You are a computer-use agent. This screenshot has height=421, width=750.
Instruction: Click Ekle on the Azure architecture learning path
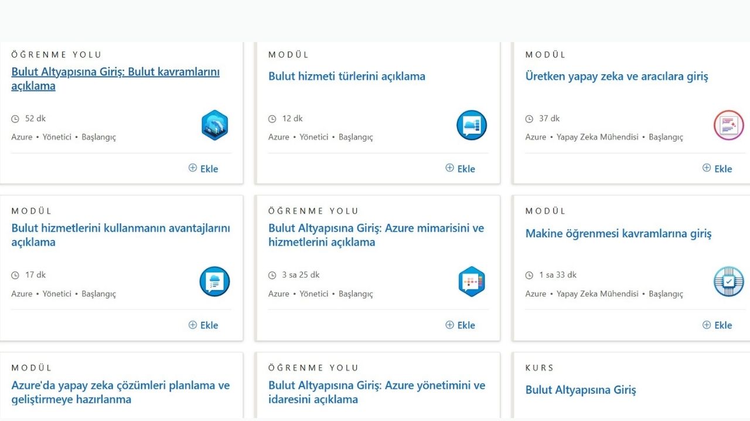coord(461,325)
